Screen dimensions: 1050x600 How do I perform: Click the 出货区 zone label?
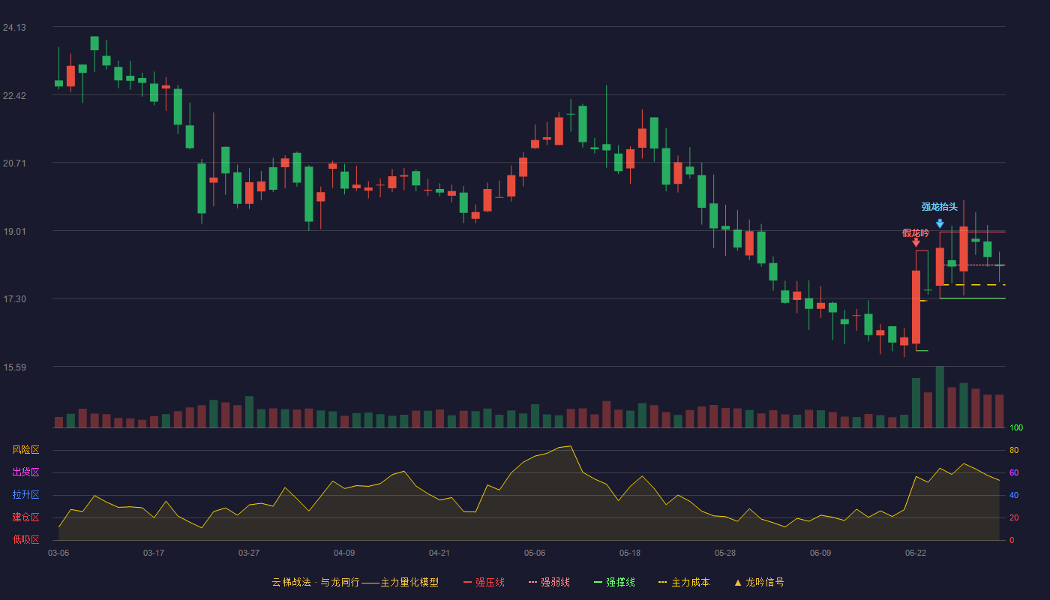(25, 472)
